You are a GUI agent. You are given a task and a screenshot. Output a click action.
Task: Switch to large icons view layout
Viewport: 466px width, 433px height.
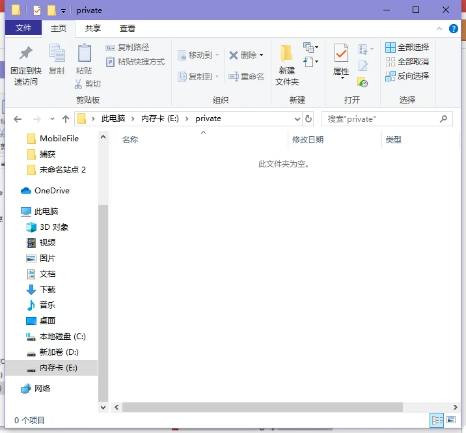point(450,421)
